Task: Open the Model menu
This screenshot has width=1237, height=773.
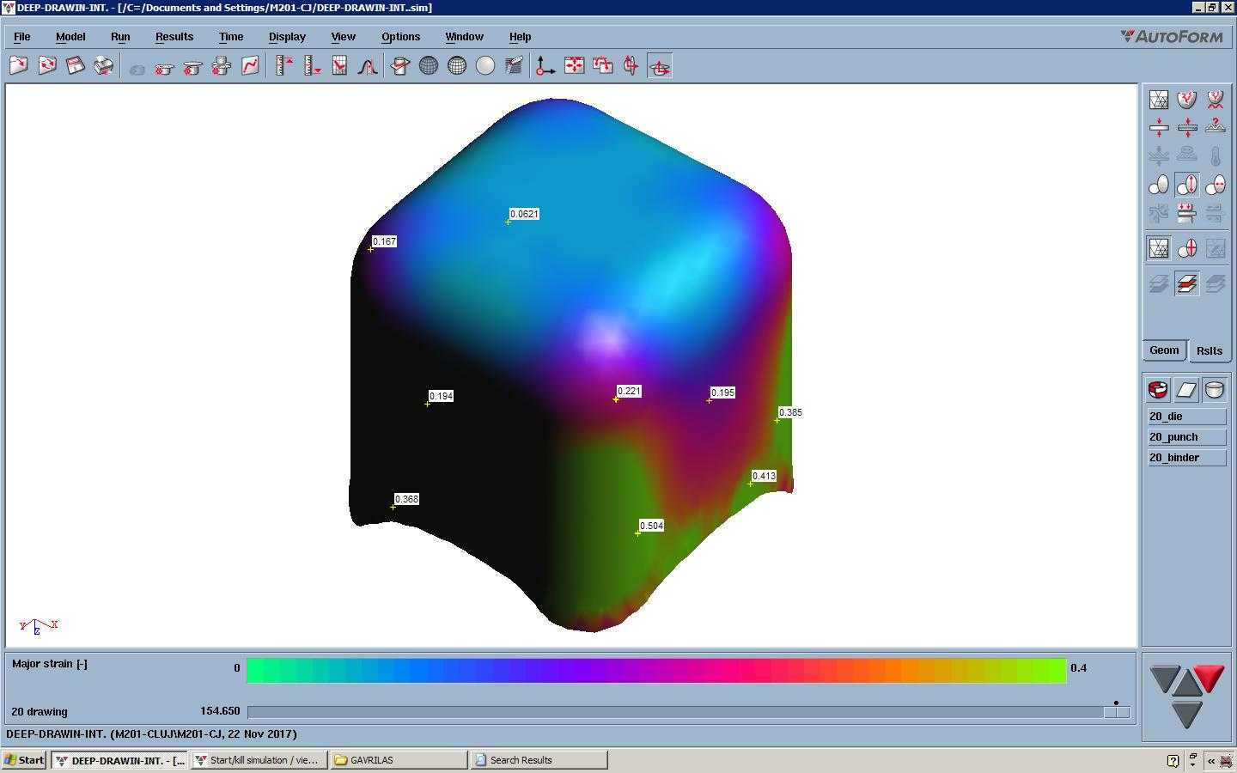Action: tap(70, 37)
